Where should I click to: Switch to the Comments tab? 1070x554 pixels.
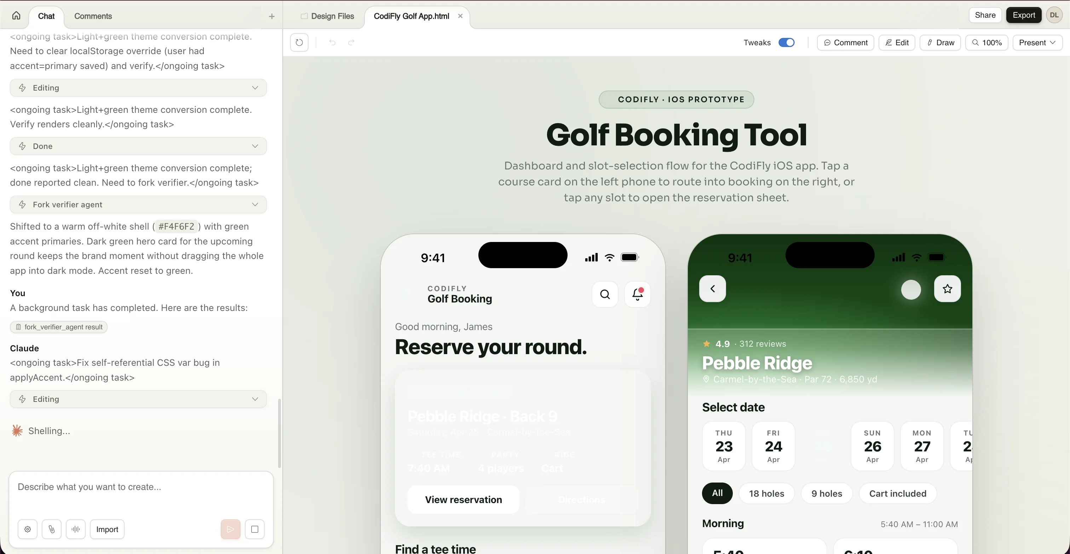[x=93, y=16]
